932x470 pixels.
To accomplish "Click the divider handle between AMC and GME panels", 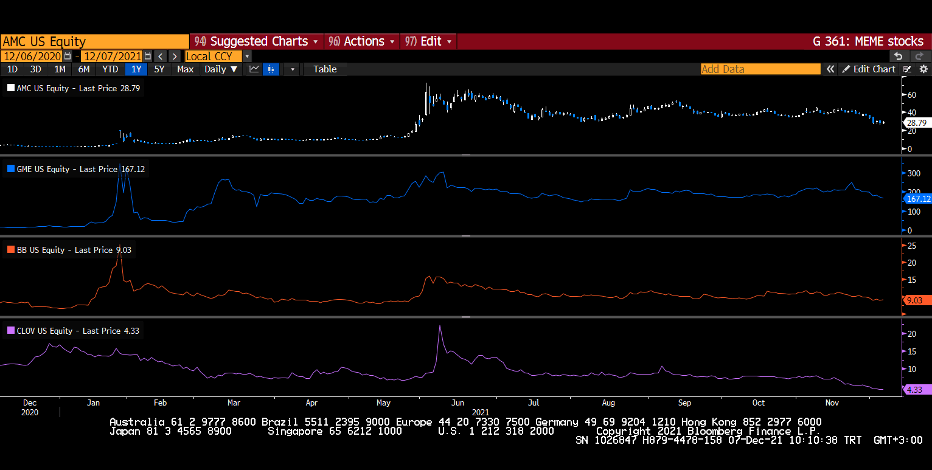I will (466, 156).
